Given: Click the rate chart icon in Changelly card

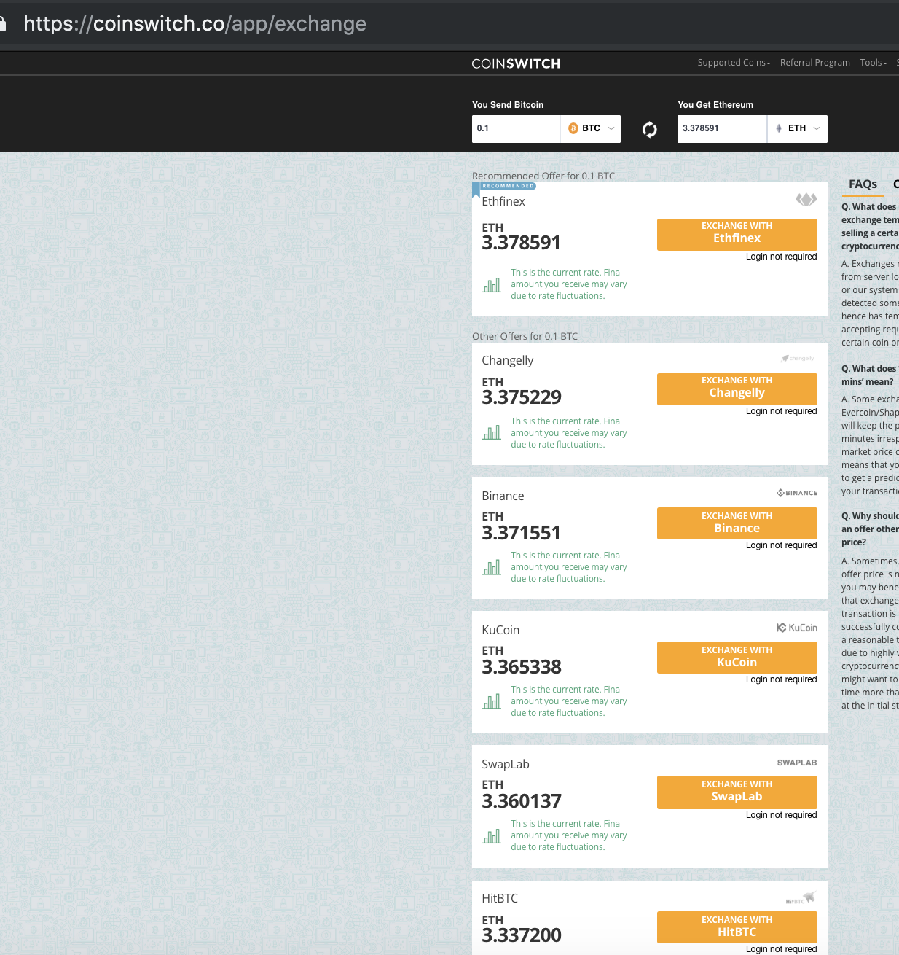Looking at the screenshot, I should [x=492, y=432].
